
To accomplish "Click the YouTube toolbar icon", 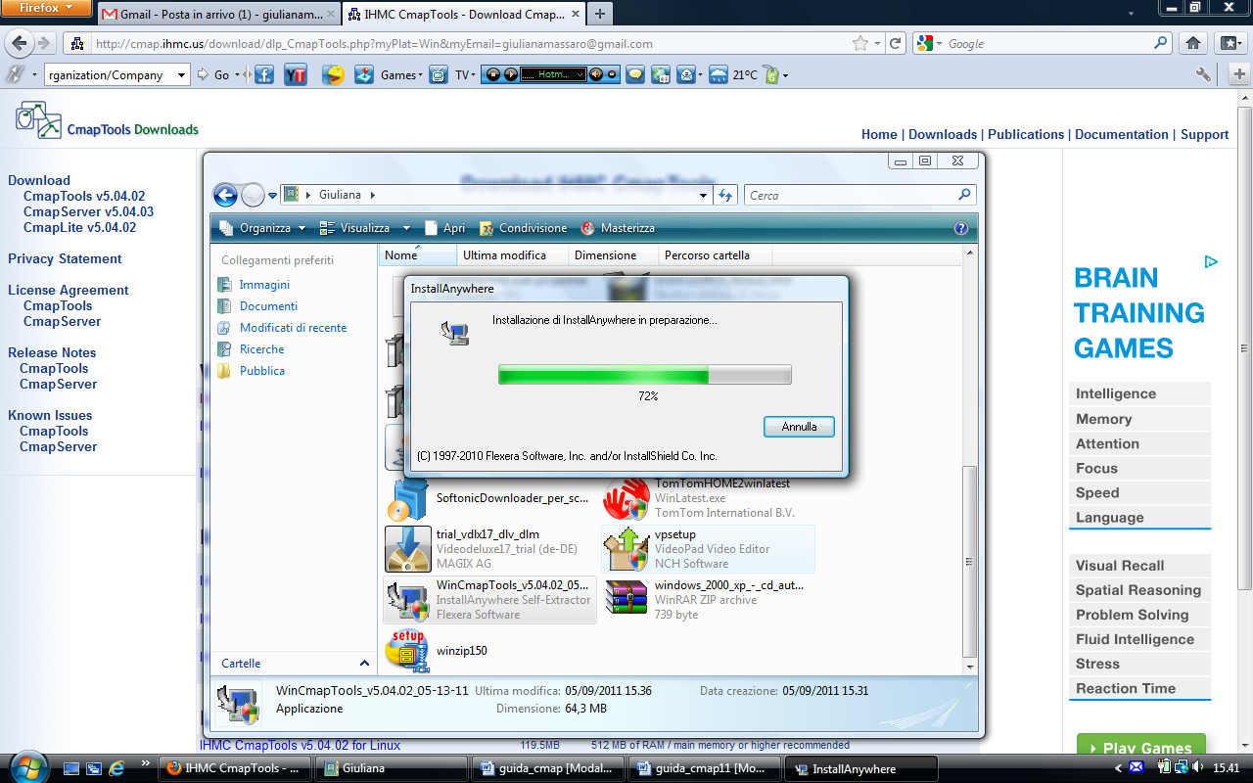I will pyautogui.click(x=297, y=75).
